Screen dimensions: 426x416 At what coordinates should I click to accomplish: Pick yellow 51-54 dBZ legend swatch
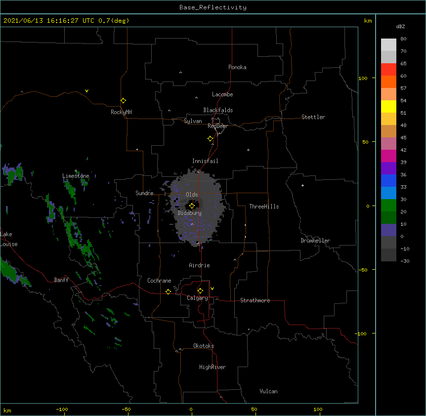[x=388, y=106]
